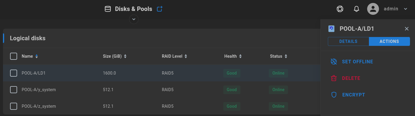Click the admin user avatar
The width and height of the screenshot is (415, 116).
373,9
